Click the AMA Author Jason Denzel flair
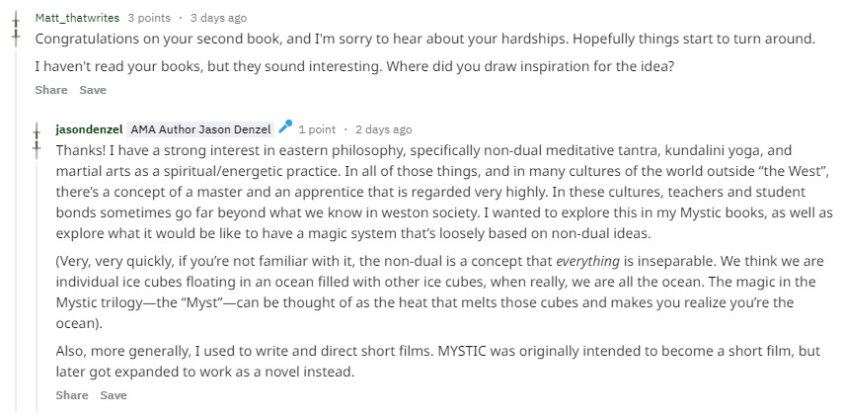The width and height of the screenshot is (843, 418). [x=200, y=129]
